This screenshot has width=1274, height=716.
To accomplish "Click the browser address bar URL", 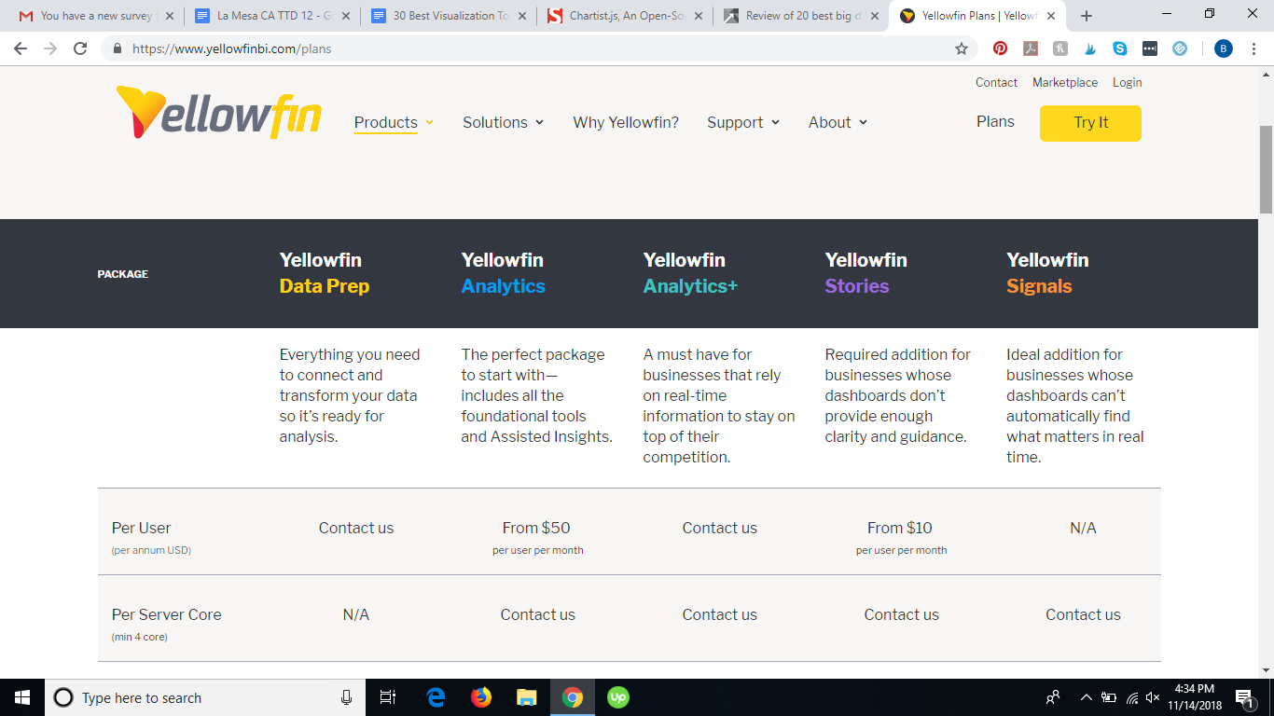I will 231,48.
